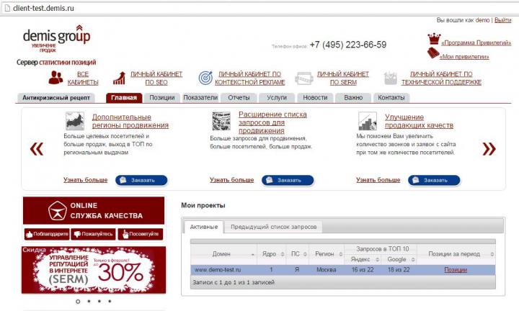Image resolution: width=519 pixels, height=311 pixels.
Task: Click the technical support cabinet icon
Action: point(391,78)
